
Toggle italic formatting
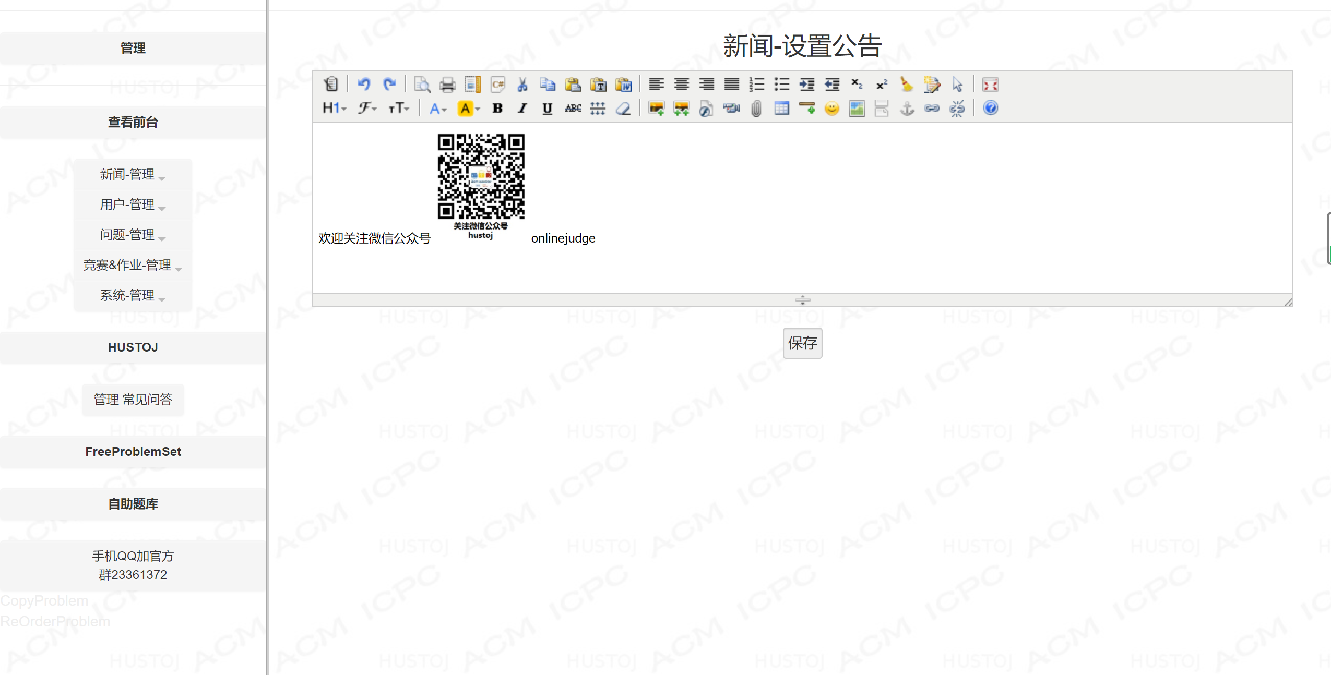coord(522,108)
